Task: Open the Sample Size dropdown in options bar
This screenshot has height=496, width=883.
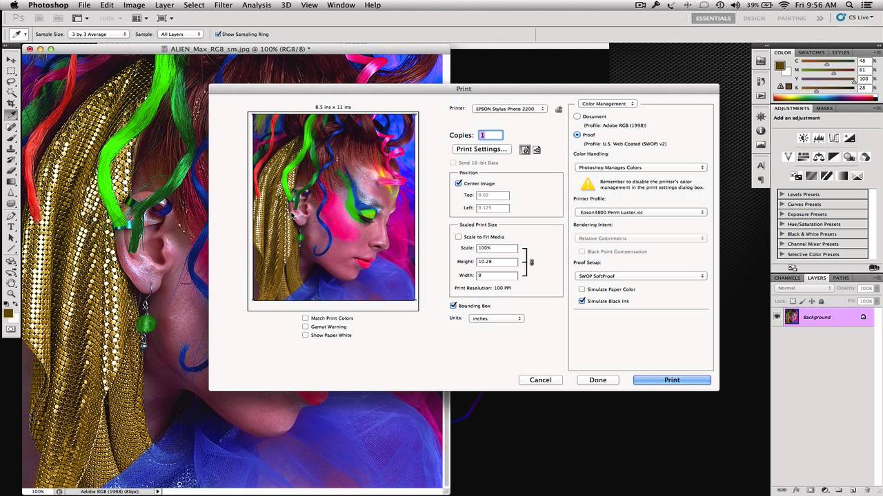Action: (x=99, y=34)
